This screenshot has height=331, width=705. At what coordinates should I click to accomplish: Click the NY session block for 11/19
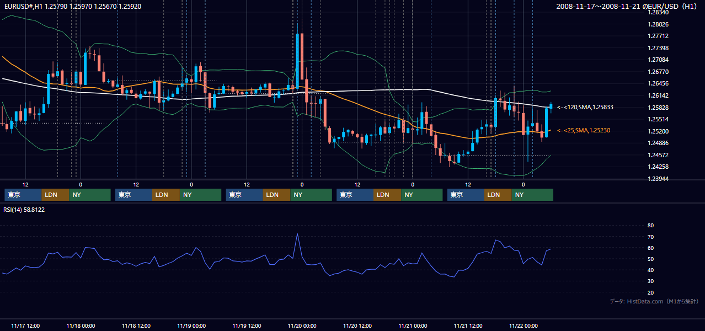(311, 195)
